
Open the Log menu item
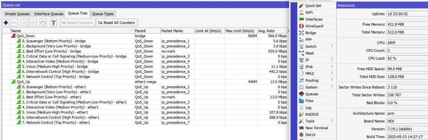pyautogui.click(x=308, y=108)
